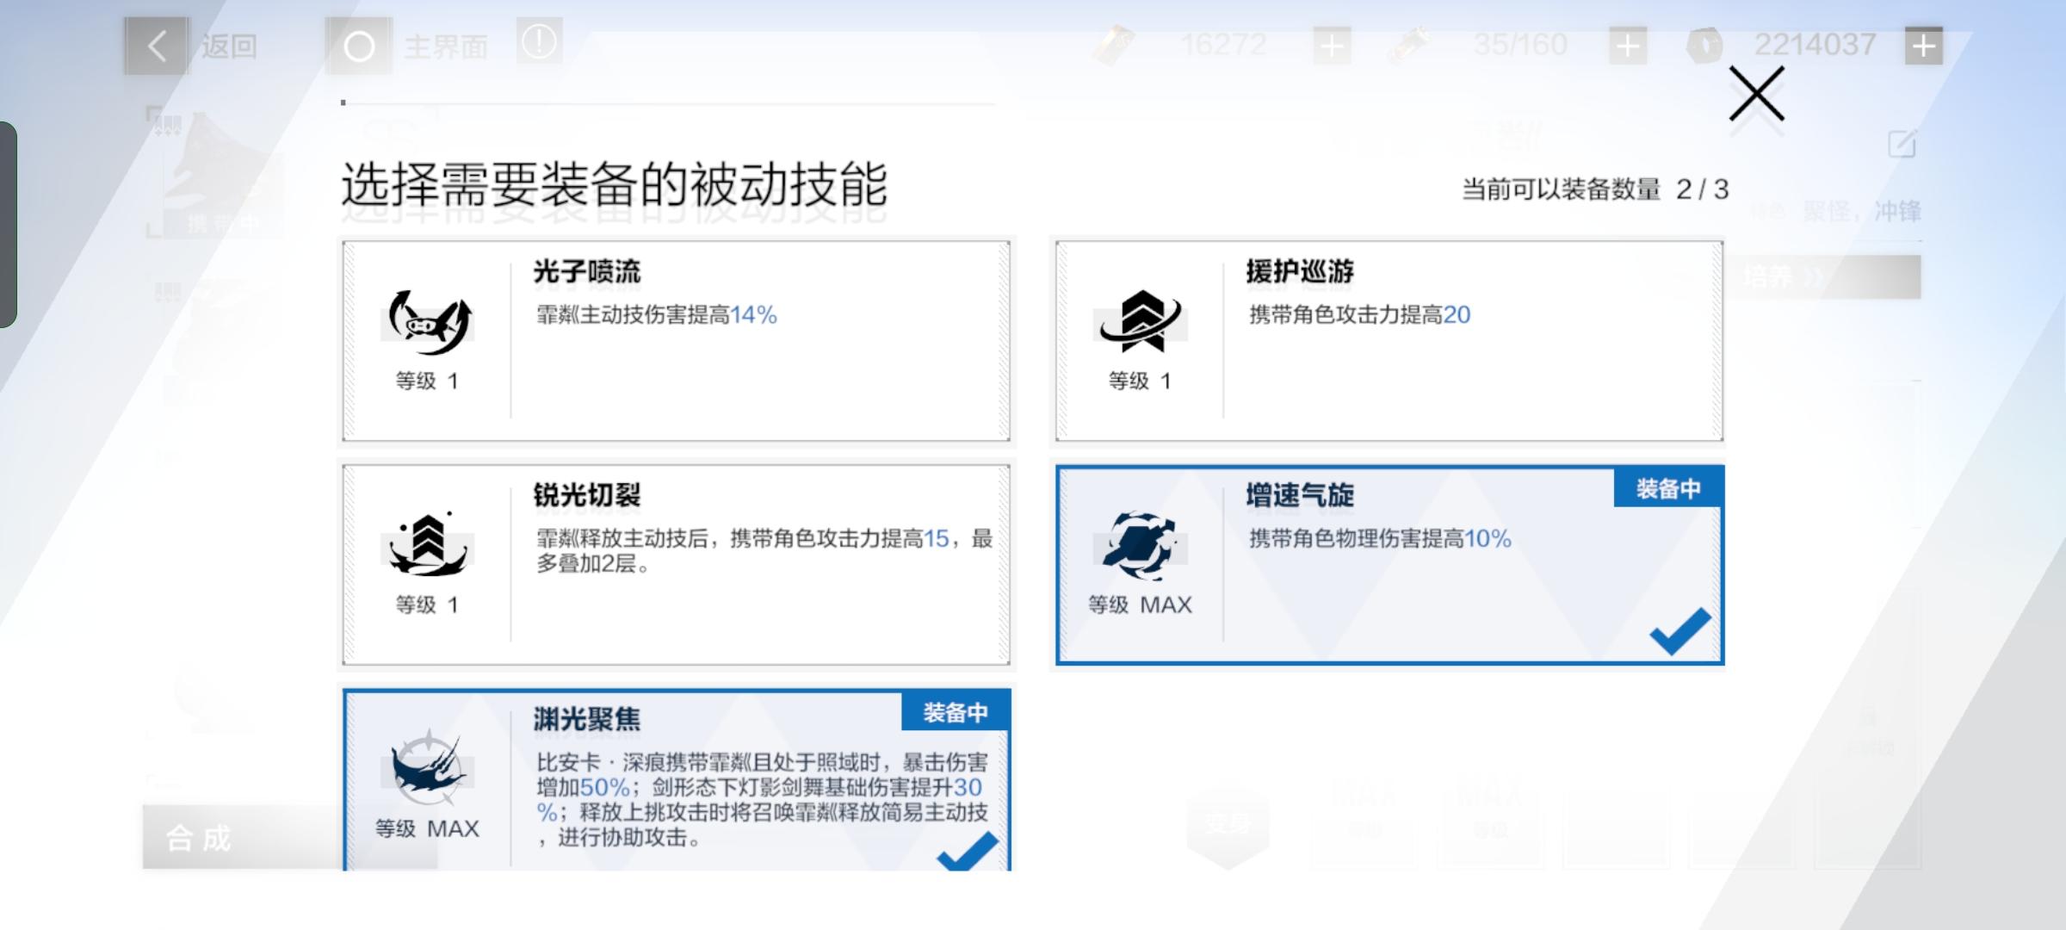The height and width of the screenshot is (930, 2066).
Task: Tap the 锐光切裂 skill icon
Action: pyautogui.click(x=427, y=545)
